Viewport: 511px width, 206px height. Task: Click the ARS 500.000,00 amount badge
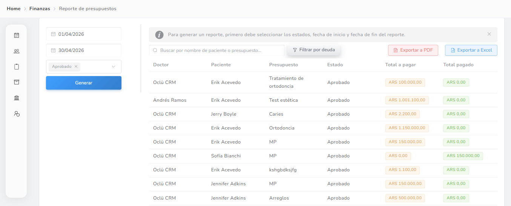tap(405, 198)
